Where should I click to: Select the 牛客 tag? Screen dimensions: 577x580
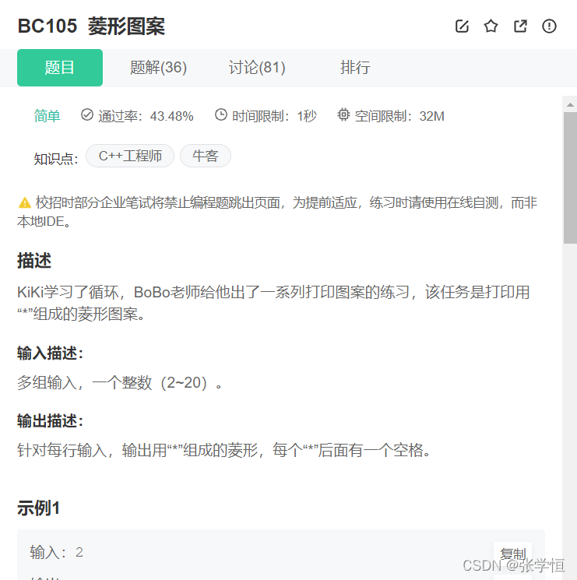206,156
